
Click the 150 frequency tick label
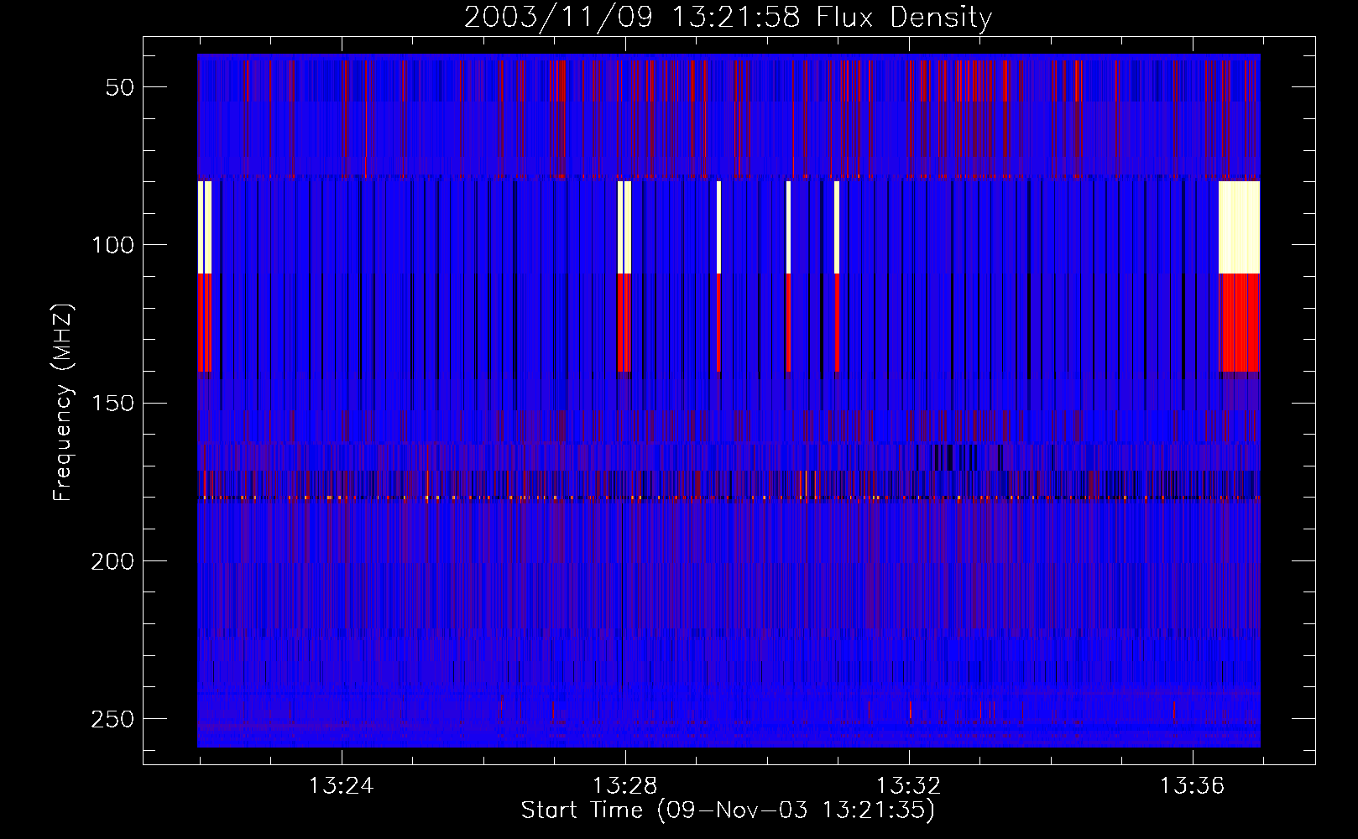coord(112,403)
